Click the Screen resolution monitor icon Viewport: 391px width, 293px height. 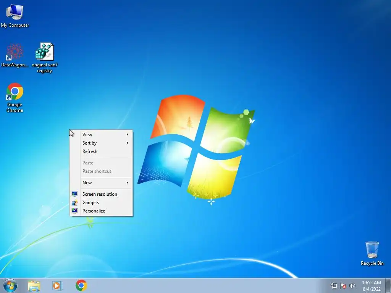click(74, 194)
